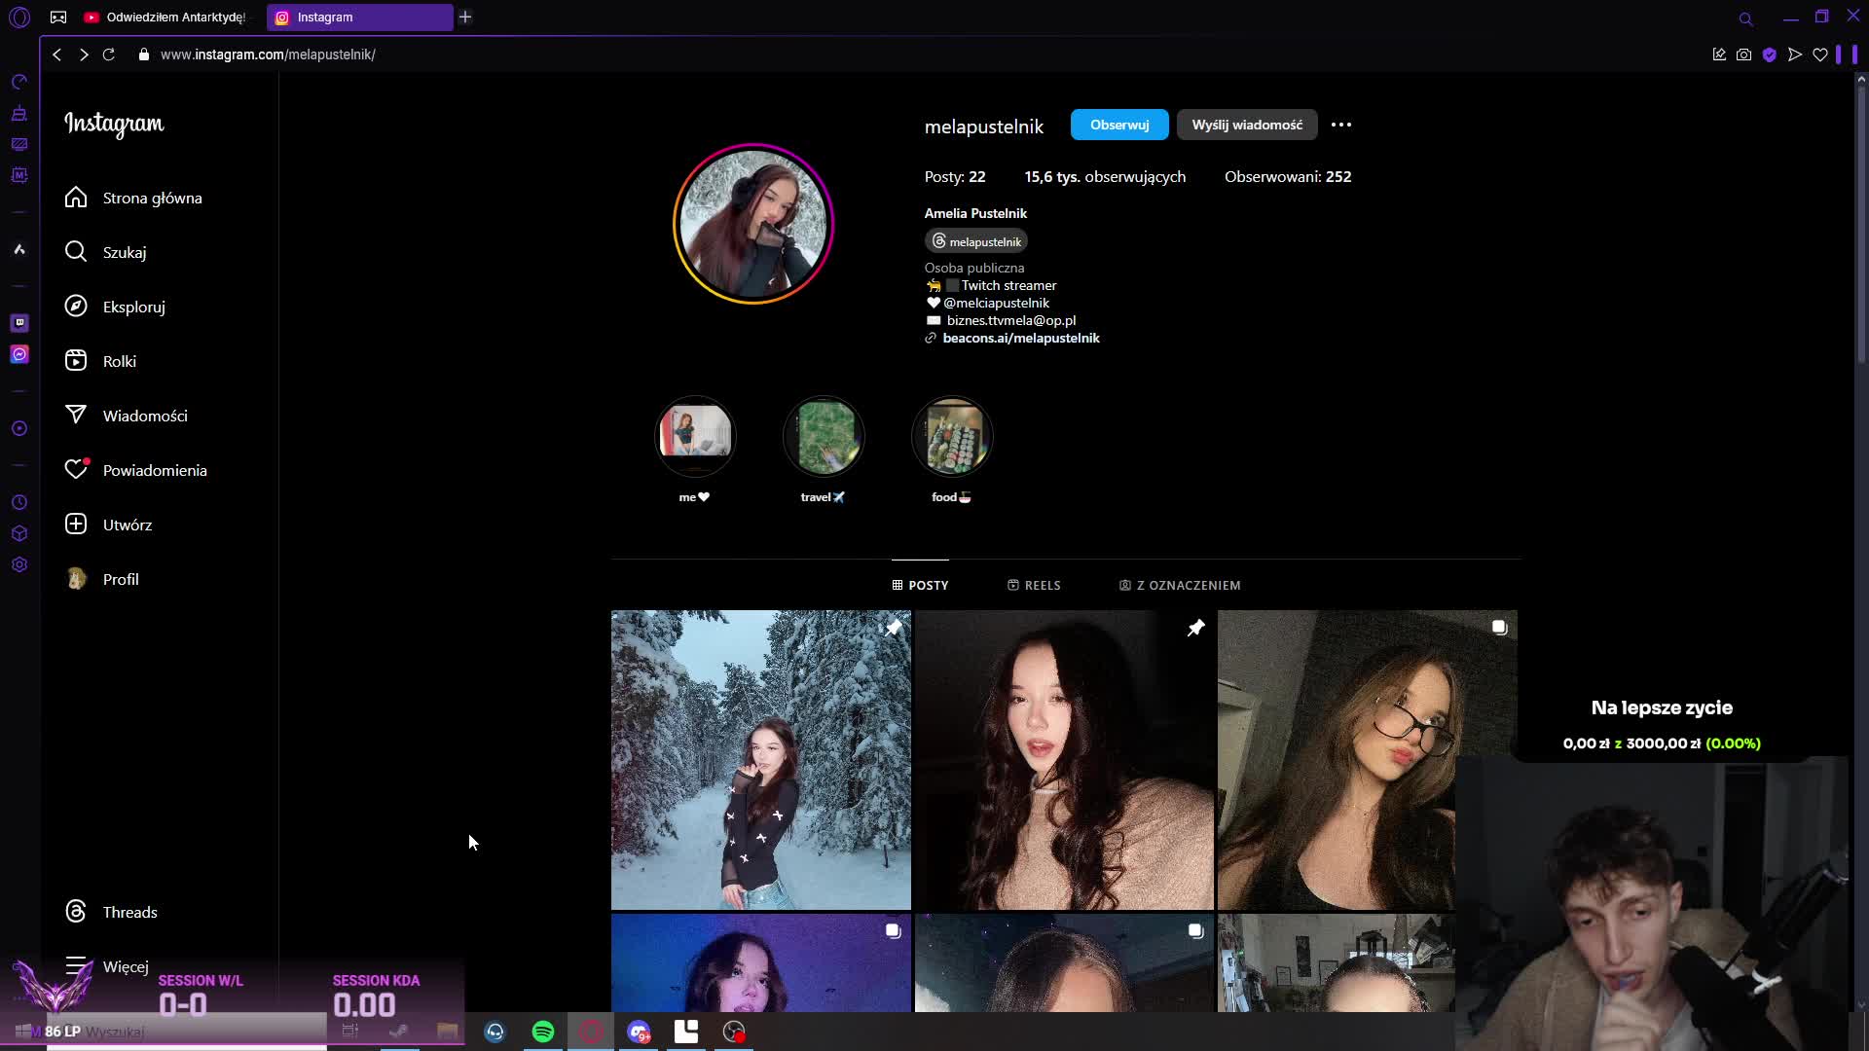Open Discord from taskbar

click(x=639, y=1032)
